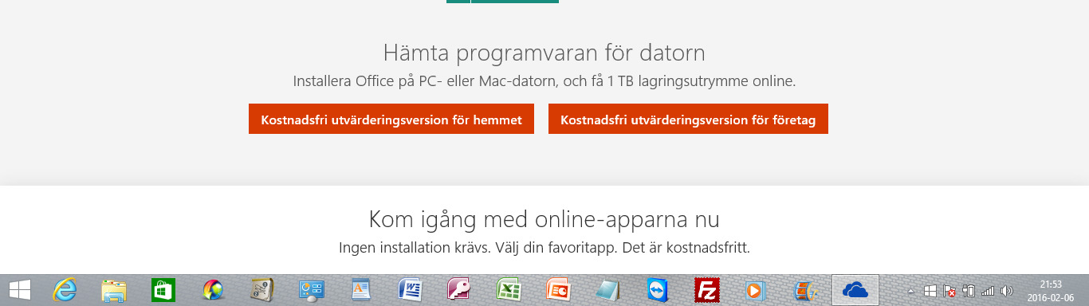Click 'Kostnadsfri utvärderingsversion för företag' button
Image resolution: width=1089 pixels, height=306 pixels.
688,119
